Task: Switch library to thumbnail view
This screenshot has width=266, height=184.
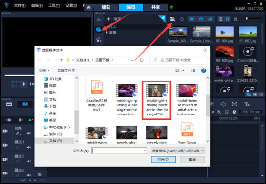Action: point(228,19)
